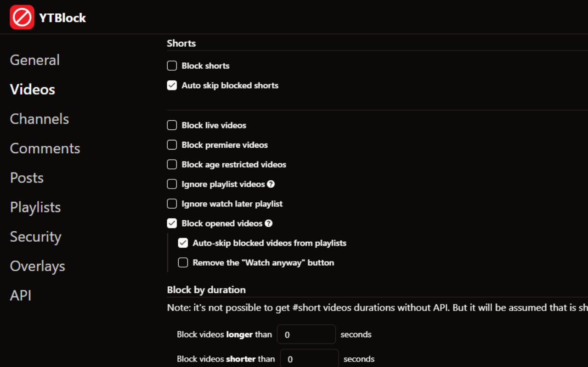Enable Remove the Watch anyway button
This screenshot has width=588, height=367.
(182, 262)
